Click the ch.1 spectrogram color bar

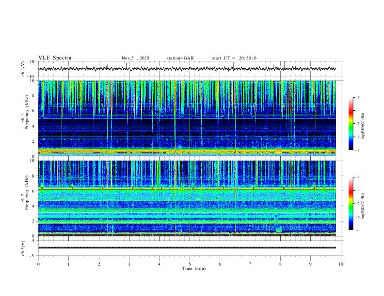(351, 124)
